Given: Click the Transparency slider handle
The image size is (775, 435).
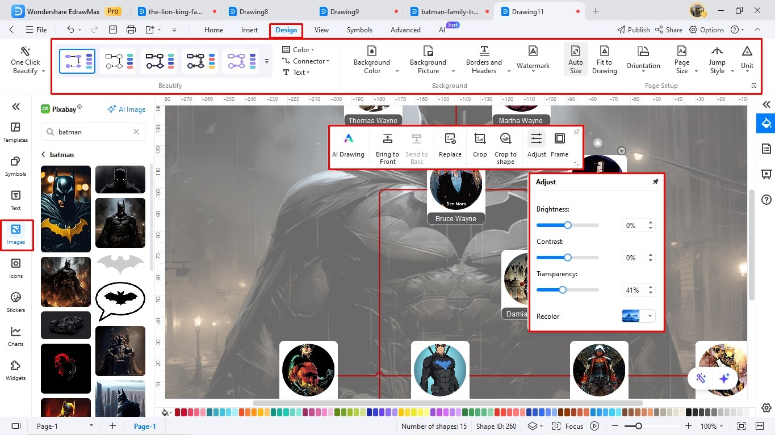Looking at the screenshot, I should 562,290.
